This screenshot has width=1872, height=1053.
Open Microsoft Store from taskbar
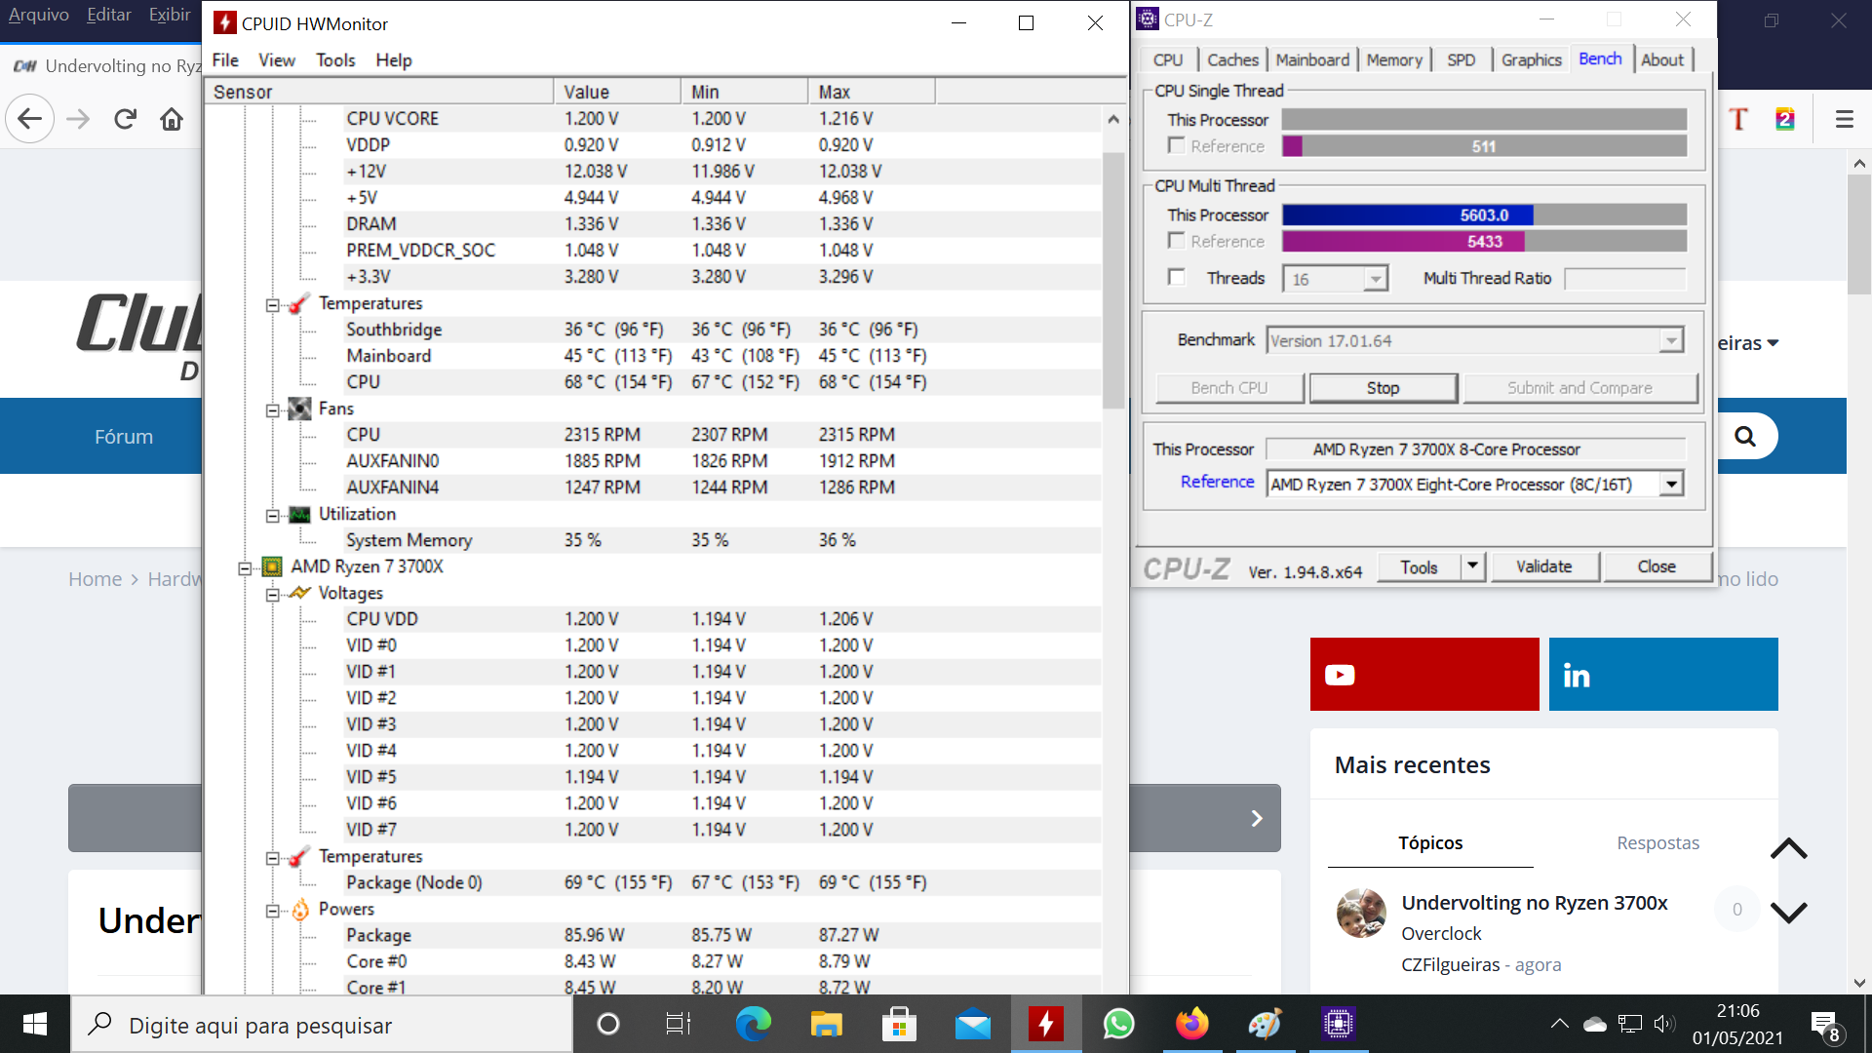click(899, 1024)
